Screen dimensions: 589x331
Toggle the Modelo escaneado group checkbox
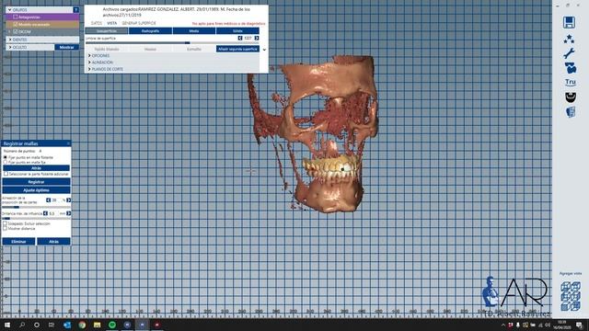pyautogui.click(x=16, y=25)
